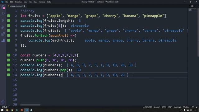Screen dimensions: 199x112
Task: Click line number 15 in the gutter
Action: [x=15, y=80]
